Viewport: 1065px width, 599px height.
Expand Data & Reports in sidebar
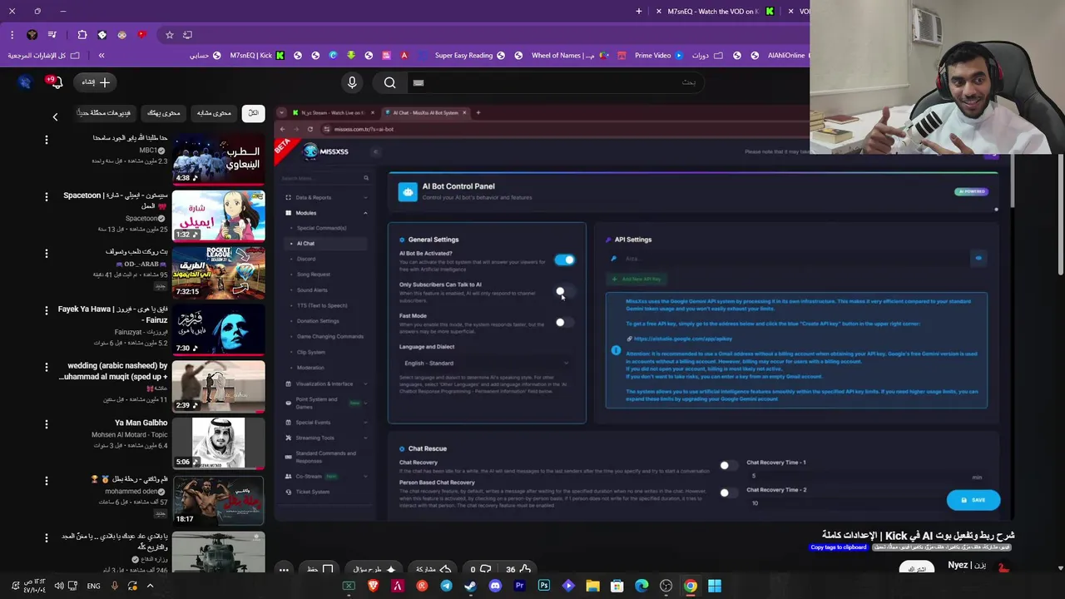[324, 197]
